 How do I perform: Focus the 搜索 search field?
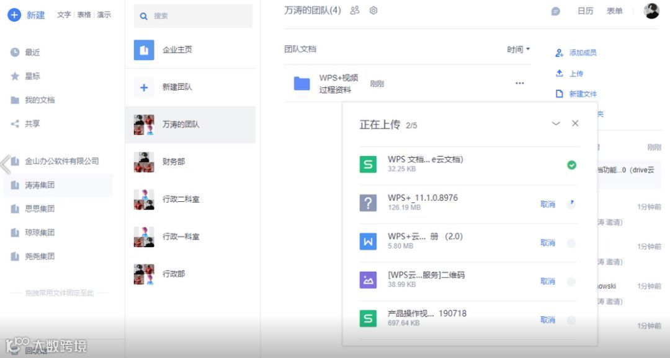coord(193,15)
